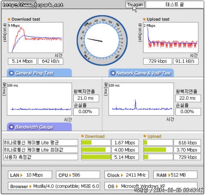205x195 pixels.
Task: Click the arrow icon on Network Game & VoIP Test
Action: (x=113, y=73)
